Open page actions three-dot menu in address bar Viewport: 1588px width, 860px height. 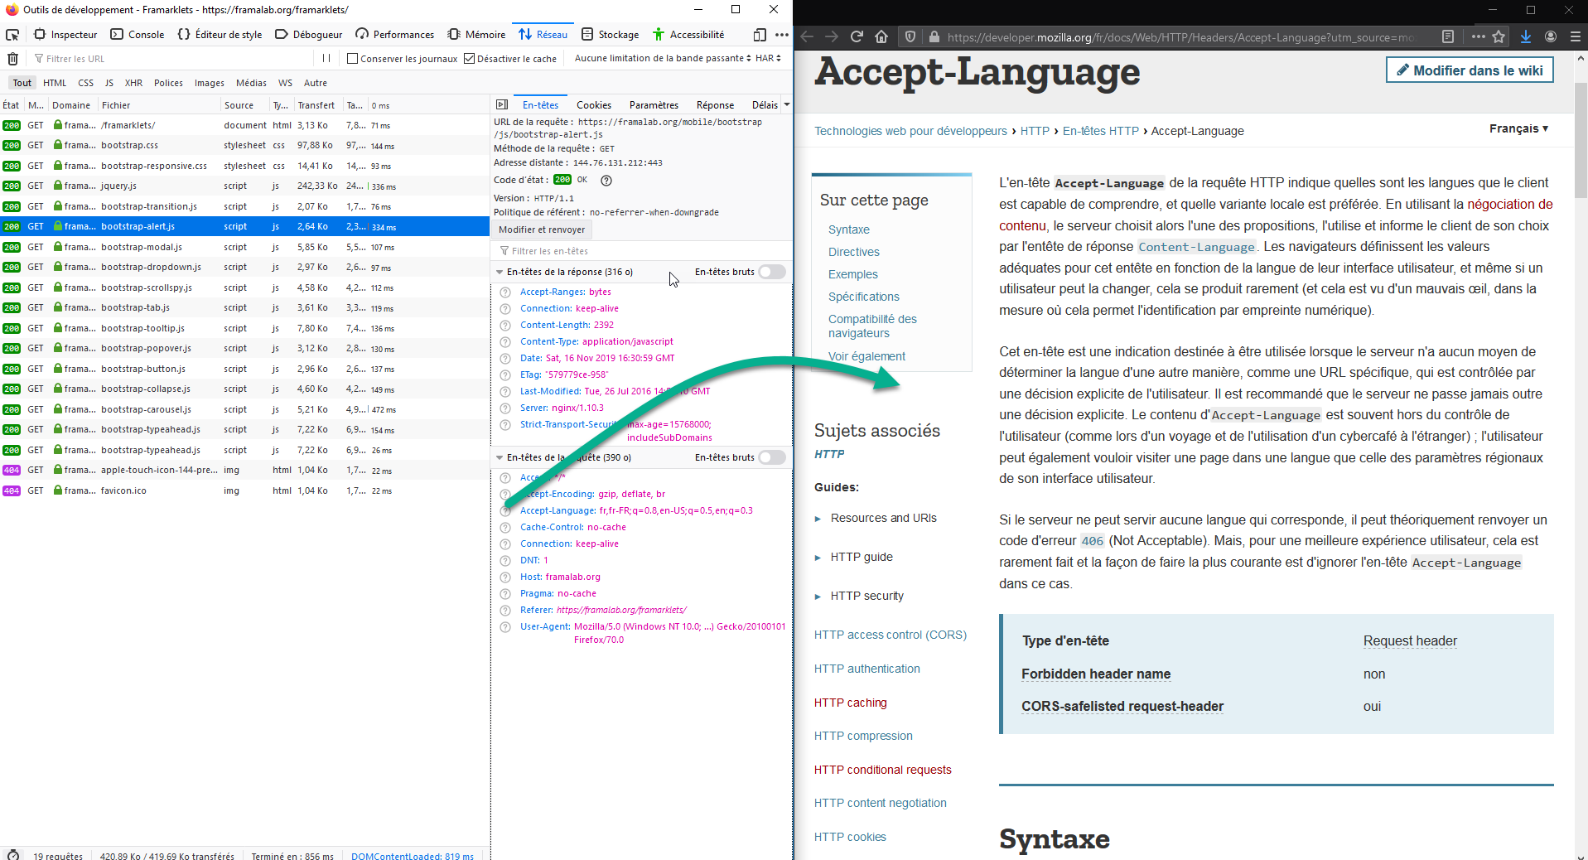(x=1479, y=36)
